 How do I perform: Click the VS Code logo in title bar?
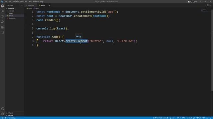[2, 2]
